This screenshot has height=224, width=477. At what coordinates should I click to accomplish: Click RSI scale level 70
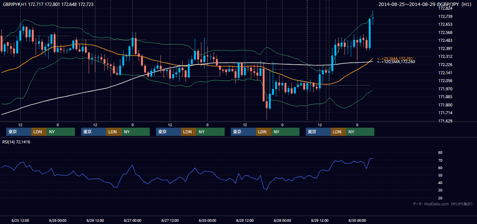[x=440, y=160]
